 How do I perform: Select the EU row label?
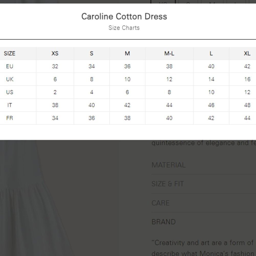click(10, 66)
